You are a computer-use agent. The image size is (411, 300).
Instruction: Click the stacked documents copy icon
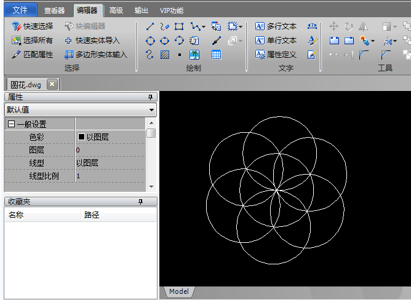click(x=194, y=41)
